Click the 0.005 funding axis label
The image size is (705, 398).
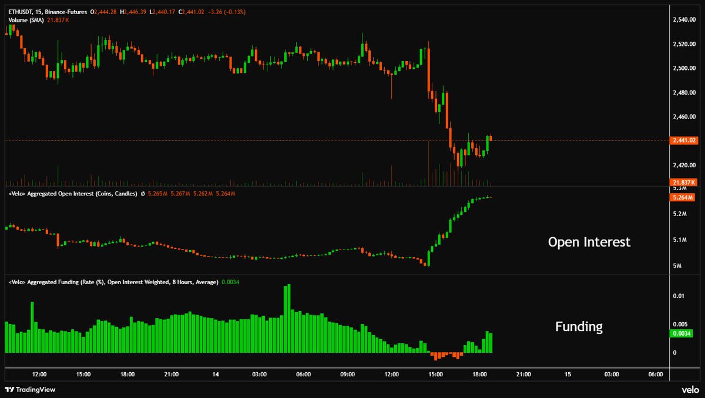click(x=680, y=324)
